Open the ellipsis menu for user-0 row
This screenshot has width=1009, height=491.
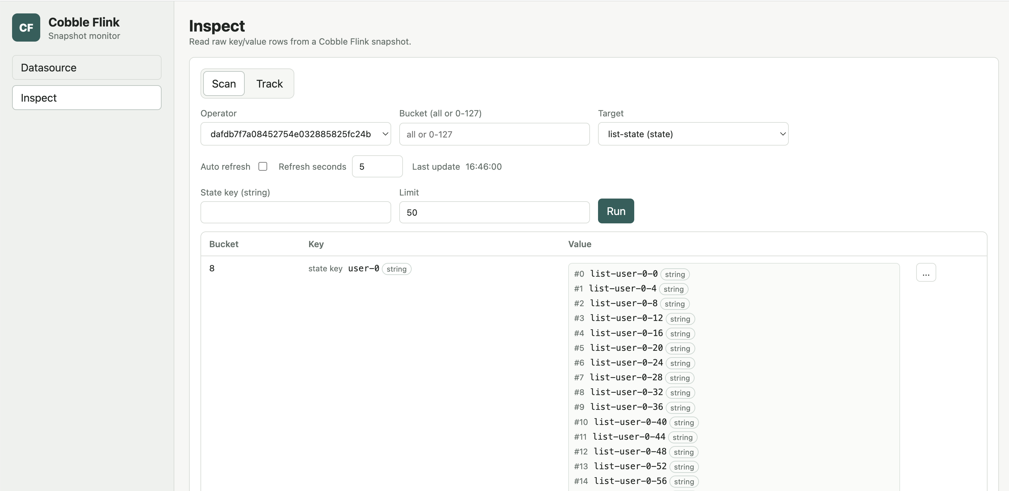point(926,273)
